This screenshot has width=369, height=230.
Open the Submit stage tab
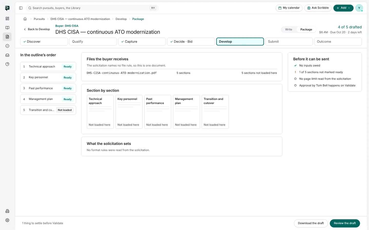pyautogui.click(x=289, y=42)
